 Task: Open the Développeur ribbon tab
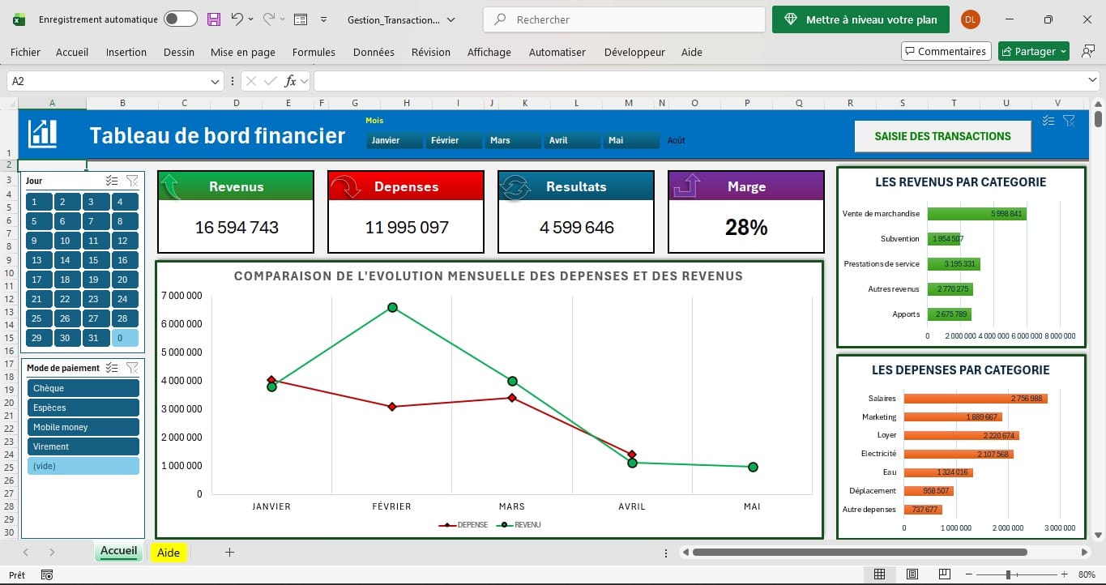(x=634, y=52)
